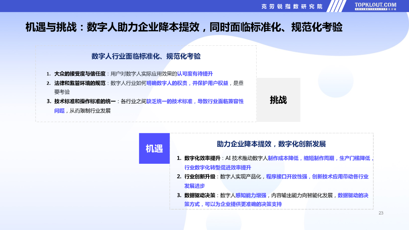Click highlighted text 发展进步

pyautogui.click(x=195, y=186)
